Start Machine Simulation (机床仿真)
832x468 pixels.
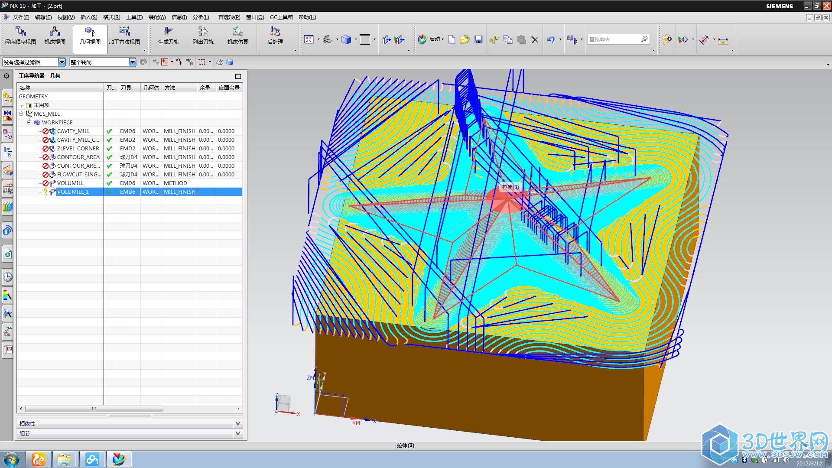(238, 36)
